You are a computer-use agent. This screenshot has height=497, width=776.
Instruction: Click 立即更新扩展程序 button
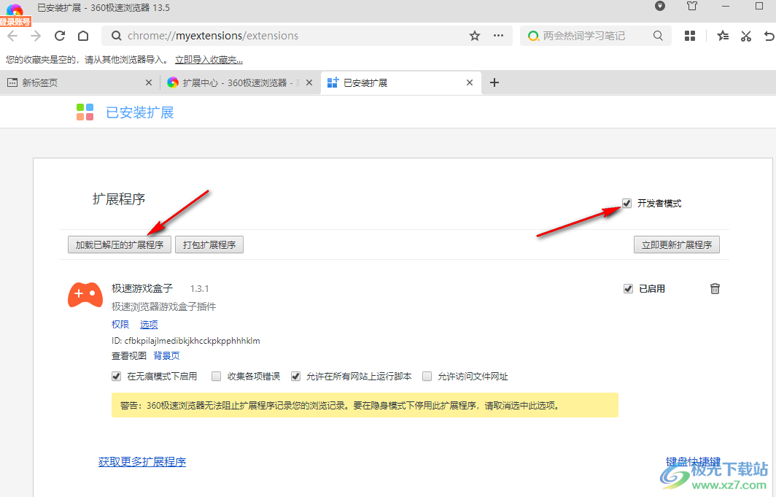(677, 244)
